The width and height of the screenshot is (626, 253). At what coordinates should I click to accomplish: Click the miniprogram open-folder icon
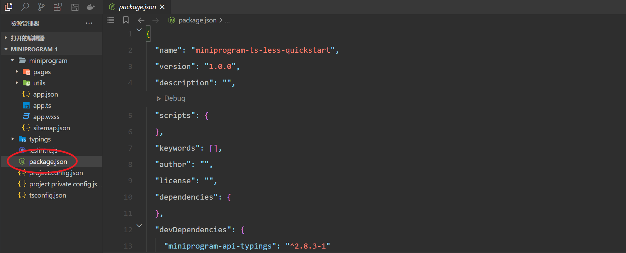pos(22,61)
